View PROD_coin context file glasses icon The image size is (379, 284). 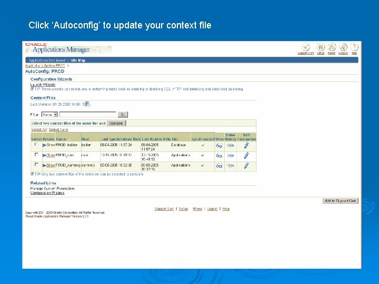tap(219, 156)
